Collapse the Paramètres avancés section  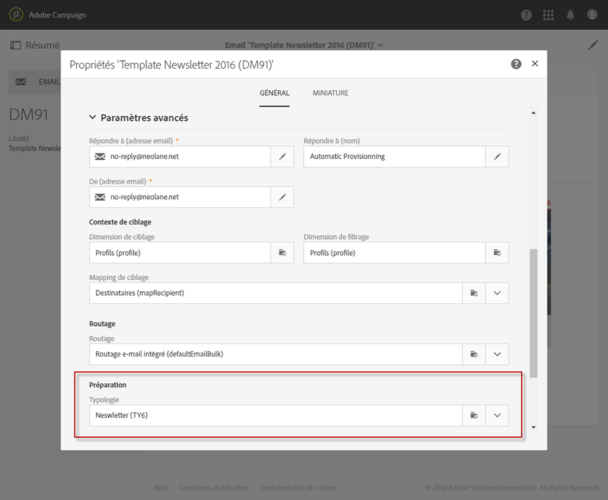[92, 117]
